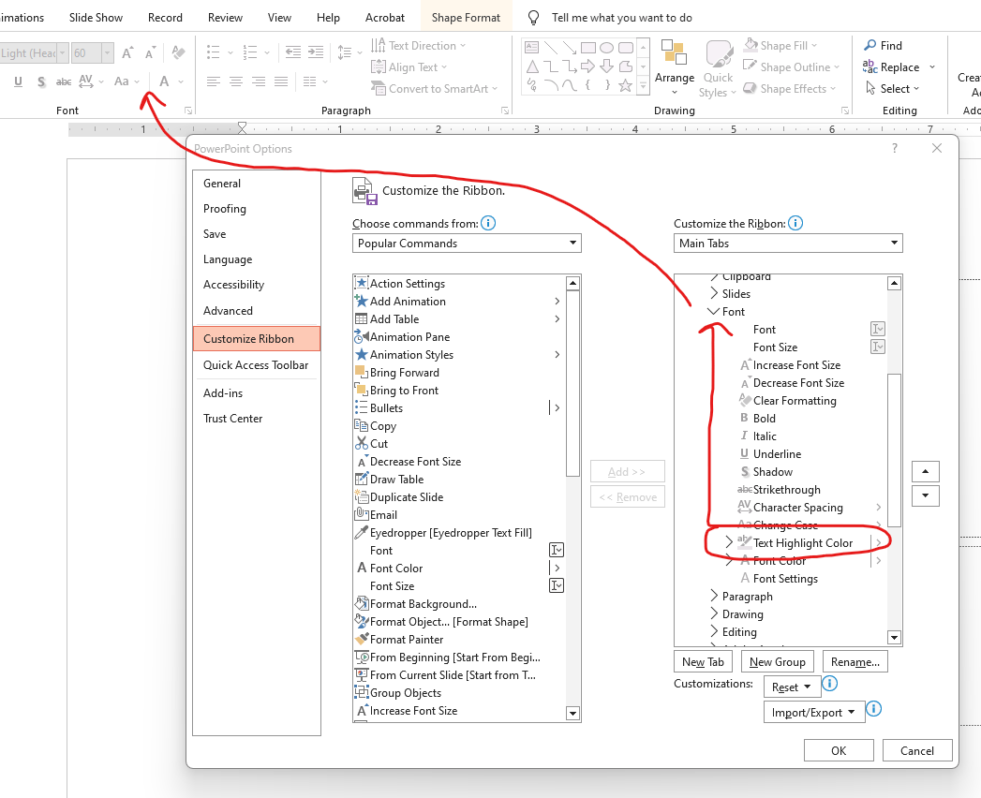The image size is (981, 798).
Task: Select Text Box shape in gallery
Action: pos(532,48)
